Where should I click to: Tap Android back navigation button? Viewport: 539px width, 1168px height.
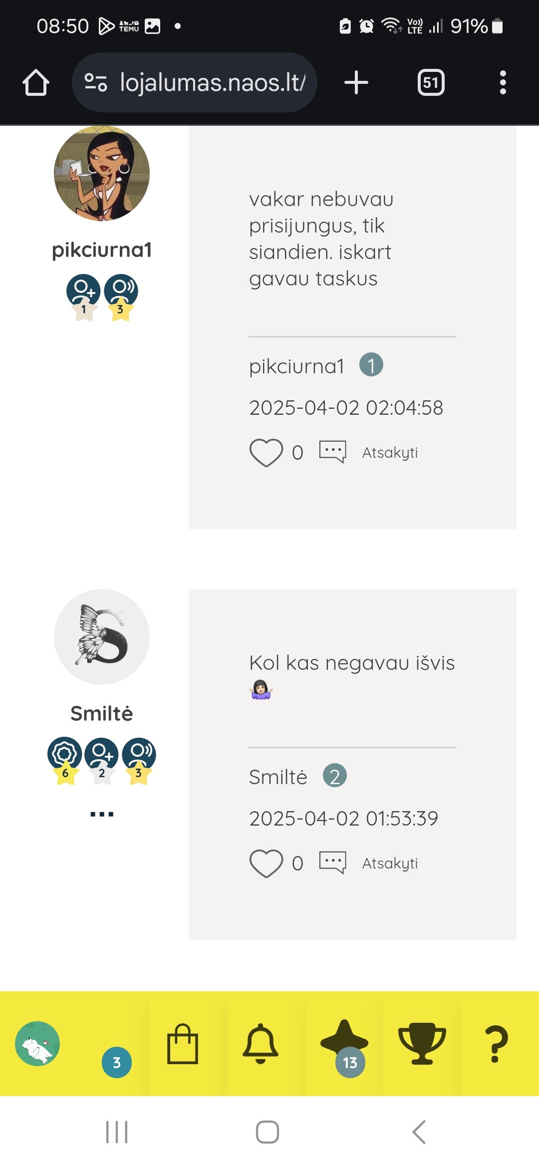[419, 1132]
